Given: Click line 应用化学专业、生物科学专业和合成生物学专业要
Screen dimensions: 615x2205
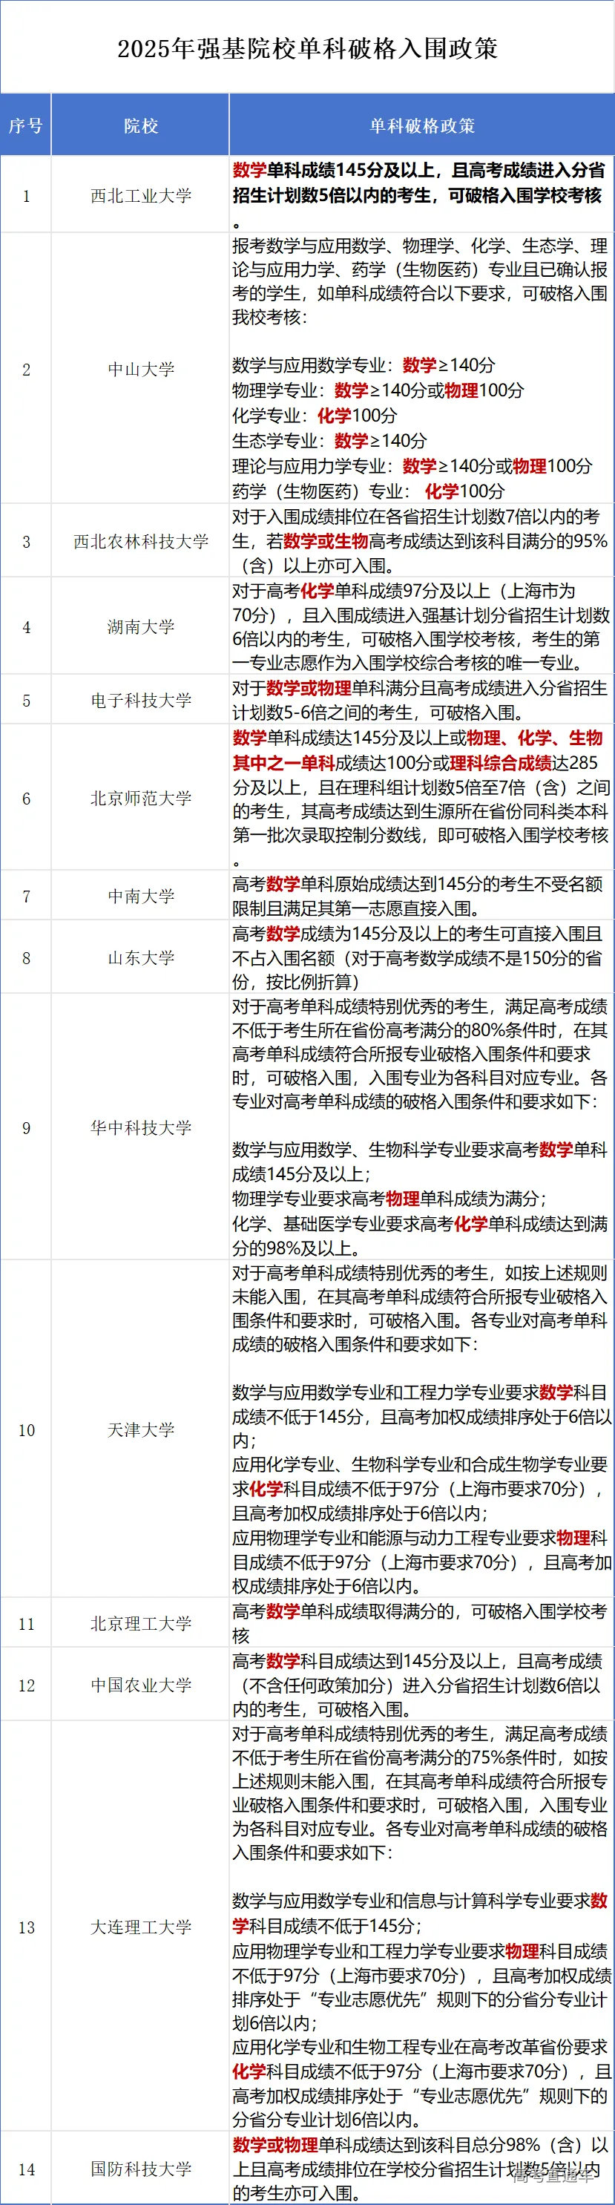Looking at the screenshot, I should click(x=419, y=1464).
